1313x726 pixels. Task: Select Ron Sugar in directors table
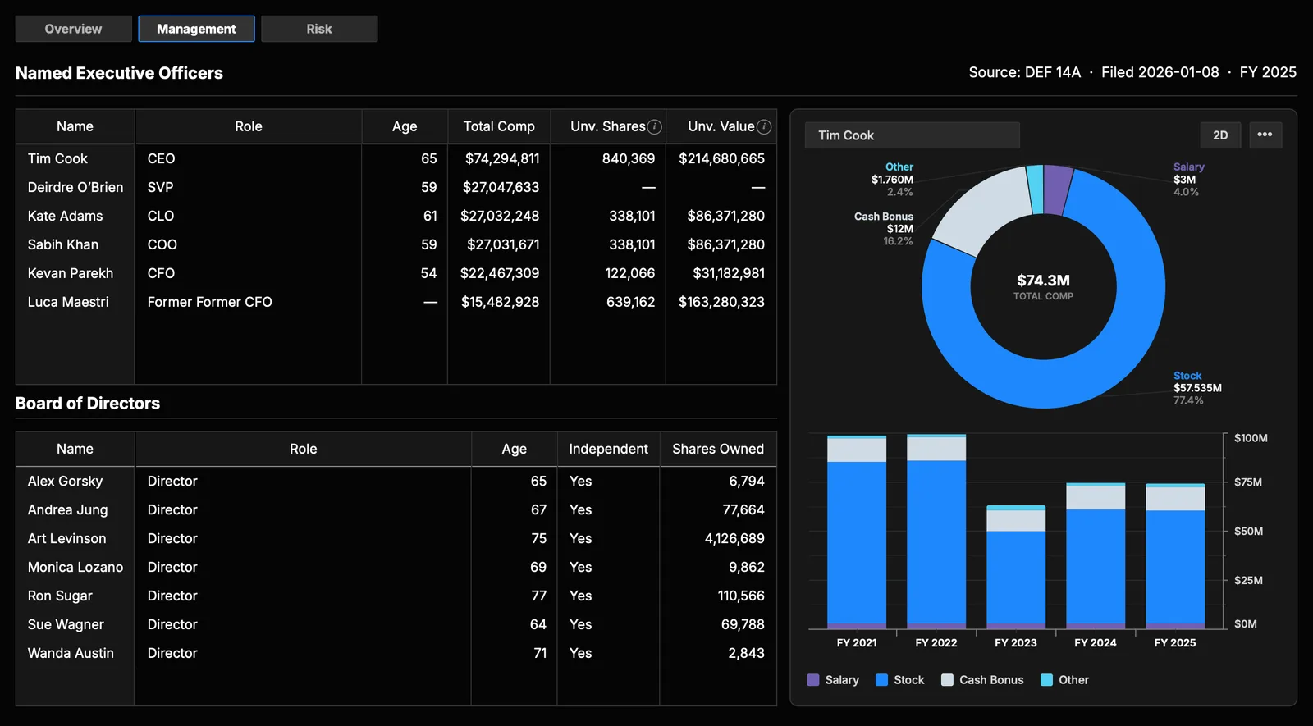396,596
